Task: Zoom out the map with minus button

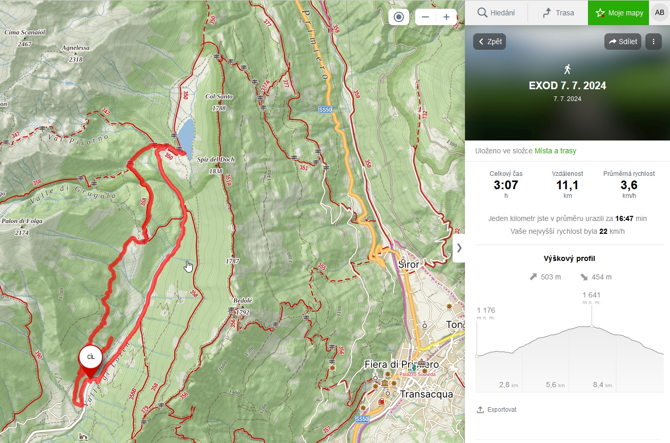Action: click(425, 17)
